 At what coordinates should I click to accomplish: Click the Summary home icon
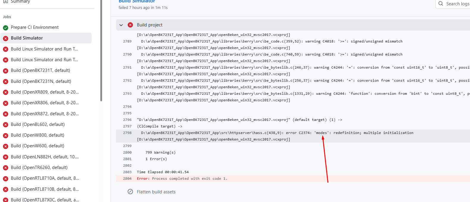6,1
